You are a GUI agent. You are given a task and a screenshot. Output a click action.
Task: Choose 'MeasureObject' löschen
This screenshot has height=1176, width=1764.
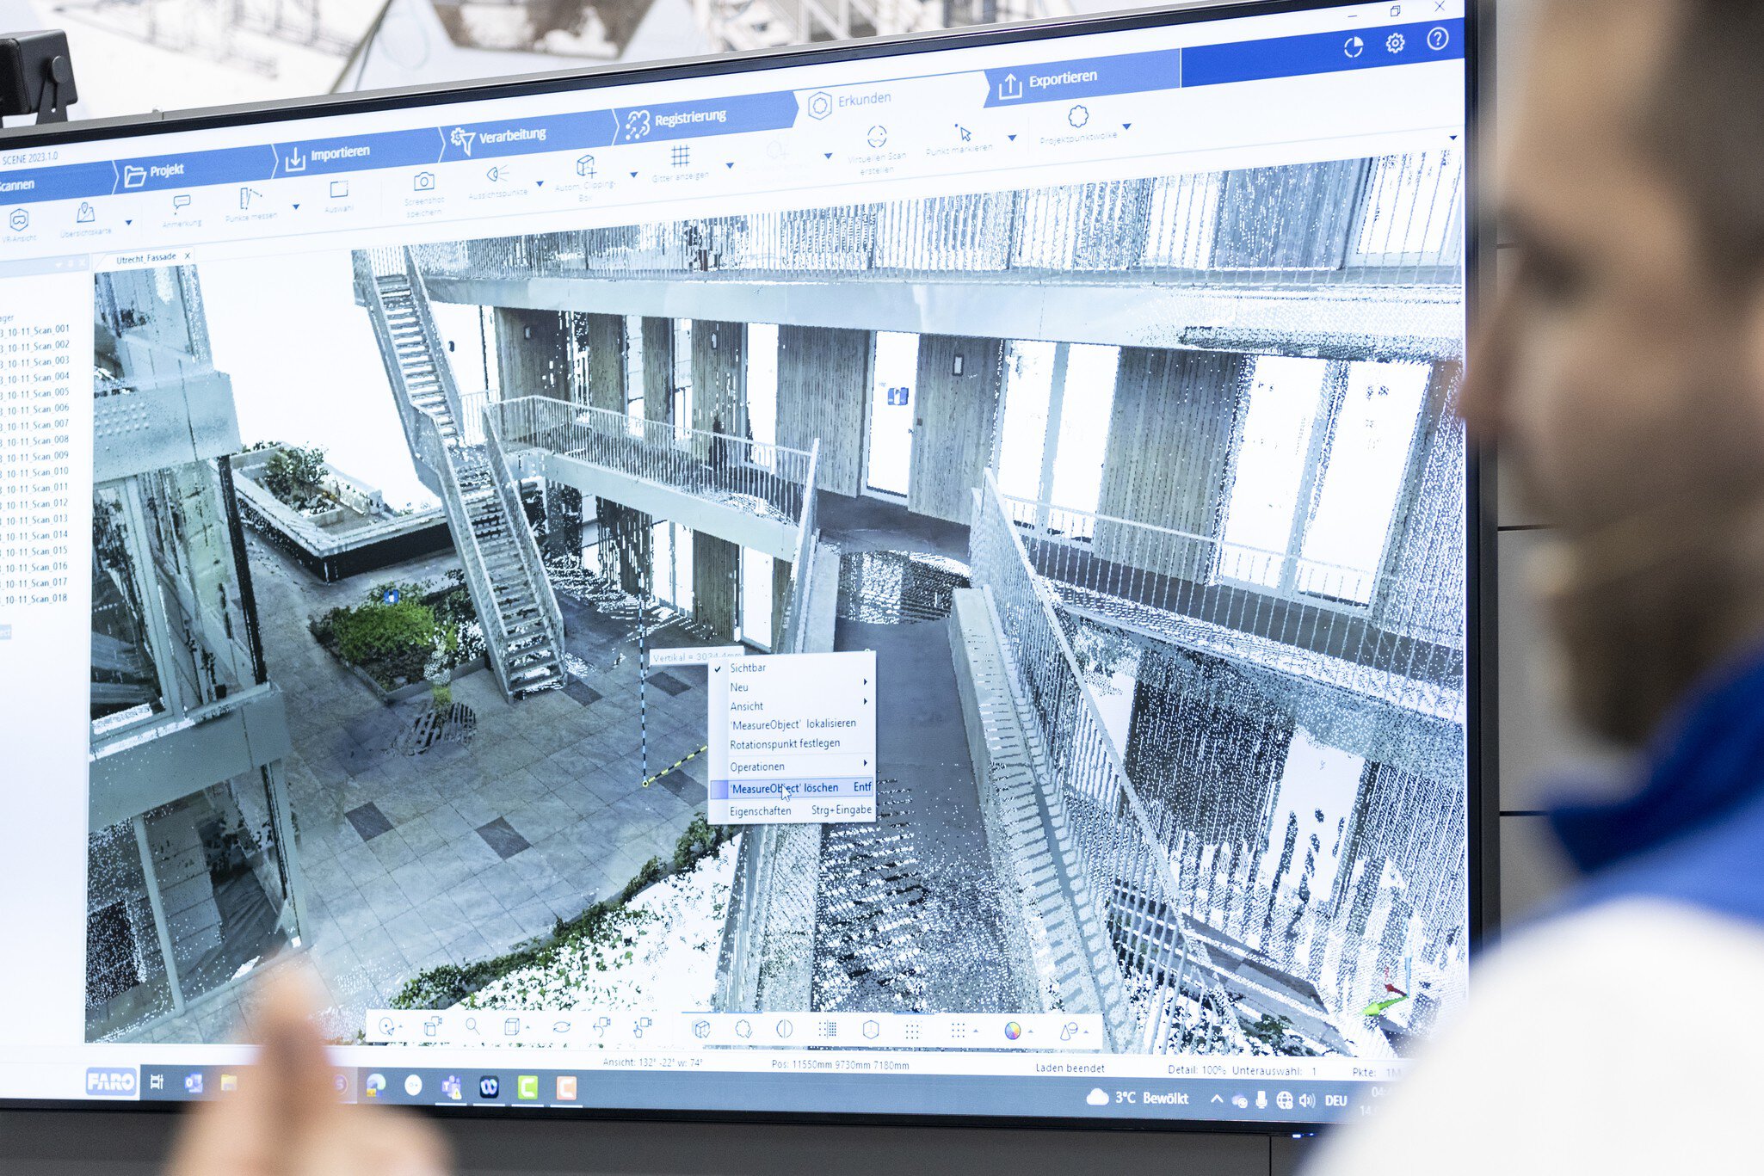[791, 788]
